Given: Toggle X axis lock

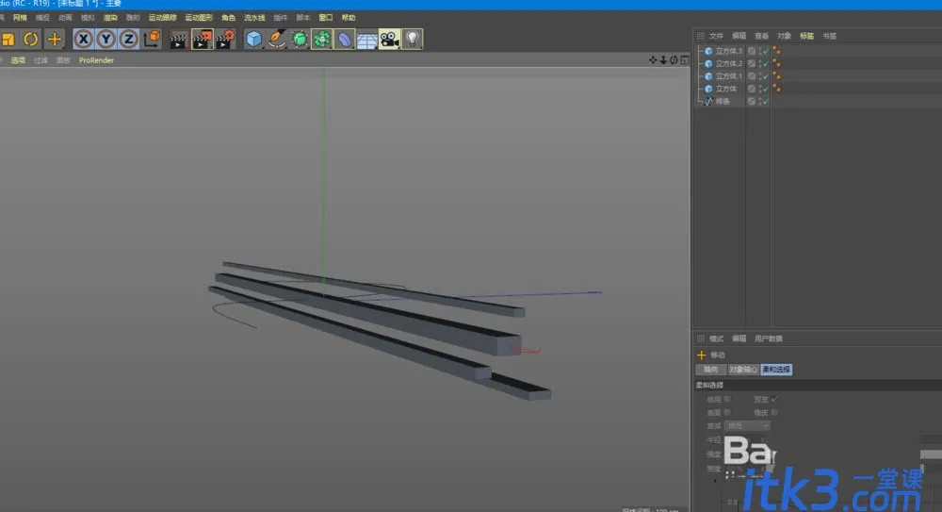Looking at the screenshot, I should point(84,39).
